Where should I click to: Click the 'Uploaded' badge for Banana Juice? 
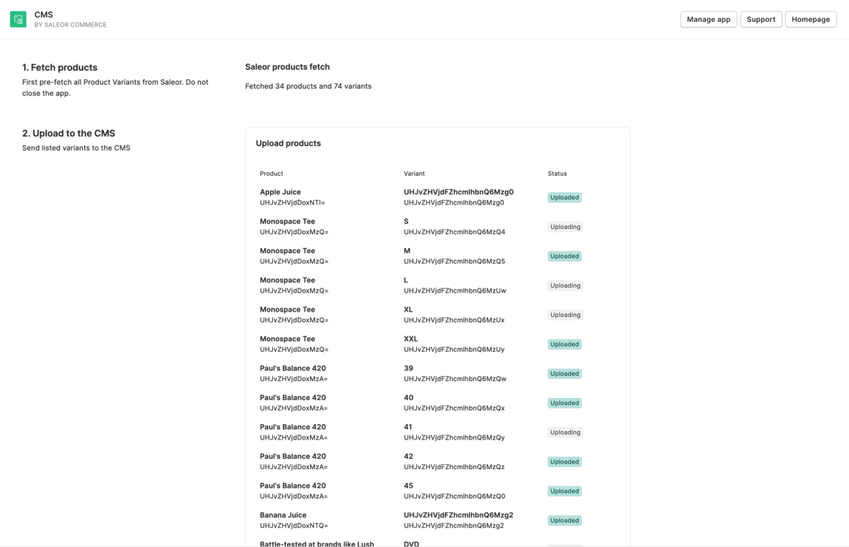pos(564,520)
